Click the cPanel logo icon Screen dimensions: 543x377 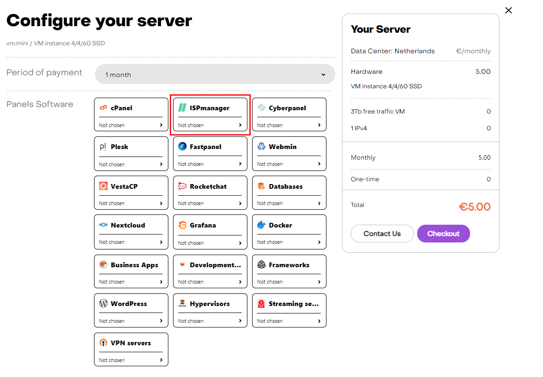(x=103, y=108)
